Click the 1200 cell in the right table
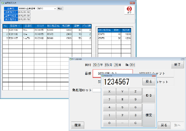 click(x=126, y=38)
